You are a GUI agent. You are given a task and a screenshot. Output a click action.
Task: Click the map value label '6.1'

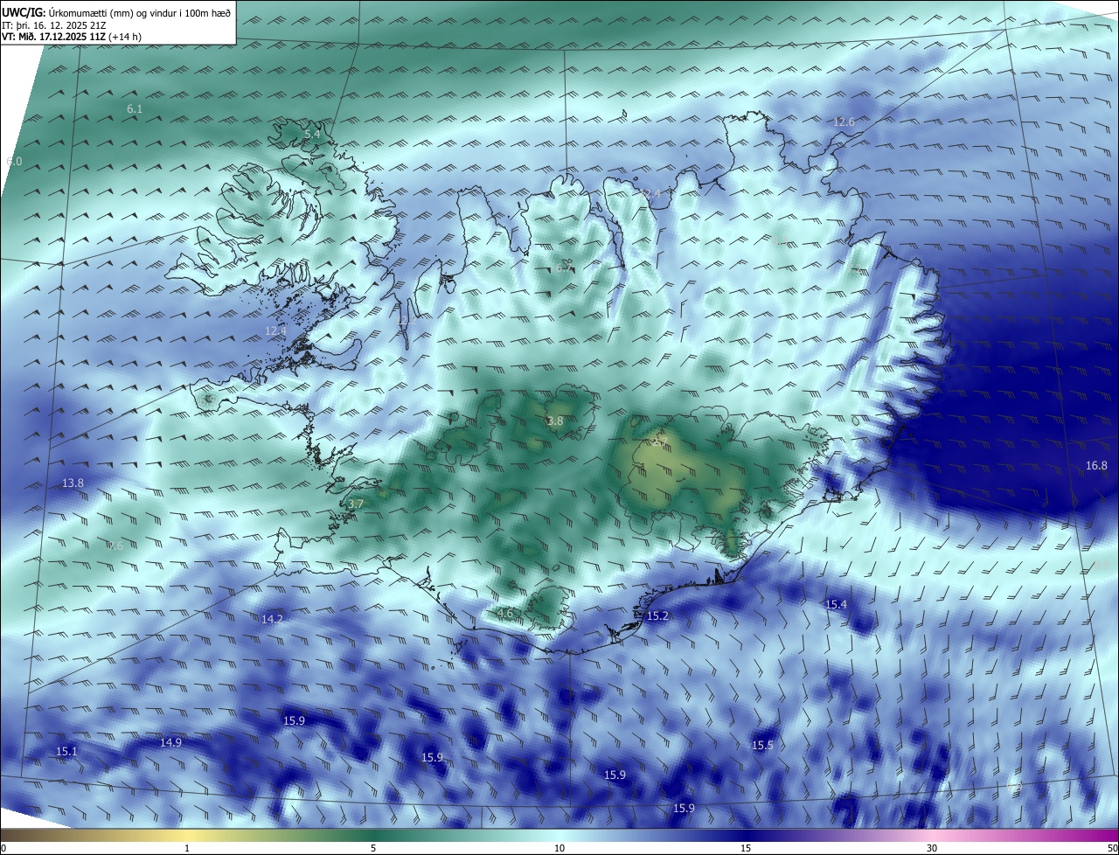pos(135,109)
